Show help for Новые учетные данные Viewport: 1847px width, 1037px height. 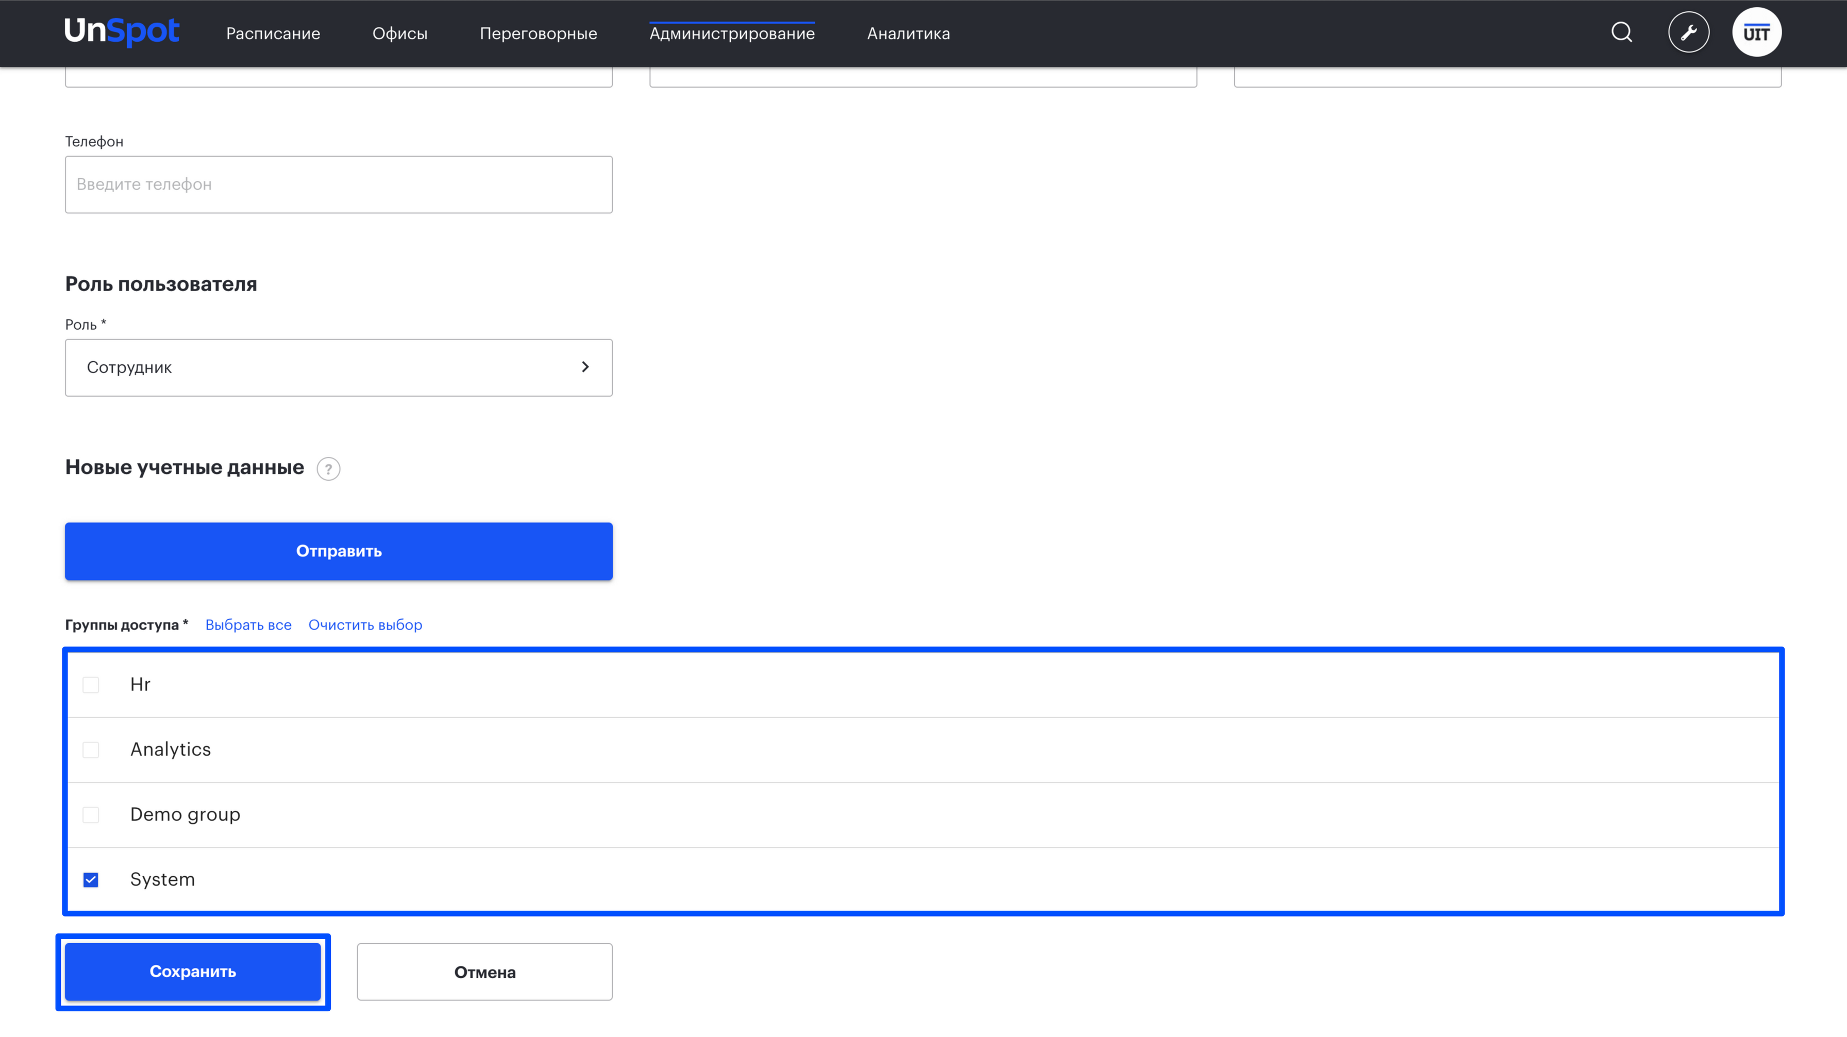328,469
